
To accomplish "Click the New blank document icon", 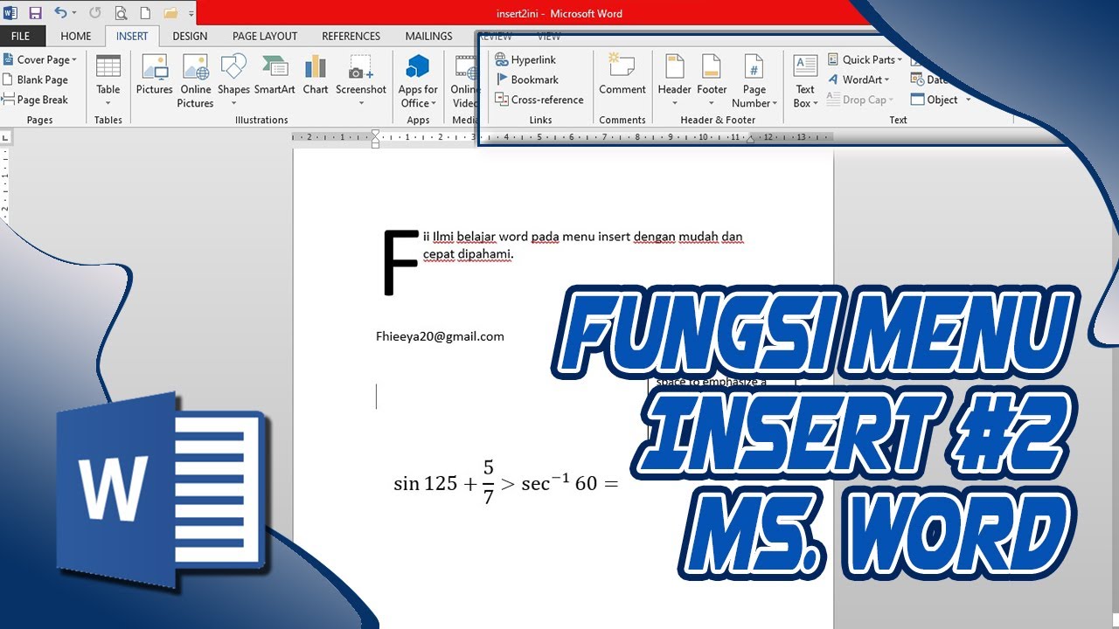I will (144, 13).
